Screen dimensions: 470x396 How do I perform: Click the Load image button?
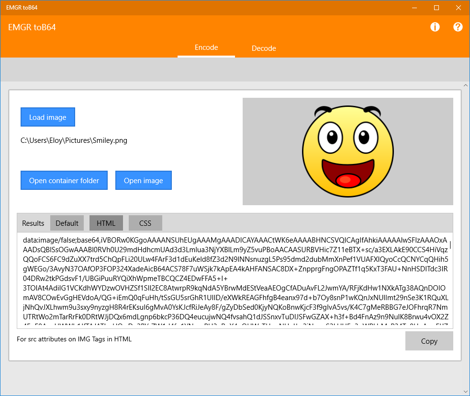point(48,117)
